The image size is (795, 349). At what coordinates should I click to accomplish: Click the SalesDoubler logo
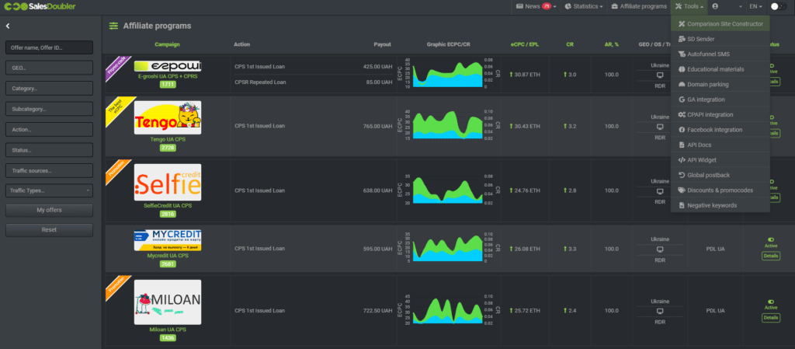[x=39, y=6]
